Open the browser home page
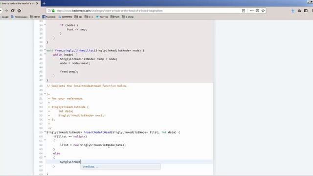The width and height of the screenshot is (313, 176). [x=19, y=11]
